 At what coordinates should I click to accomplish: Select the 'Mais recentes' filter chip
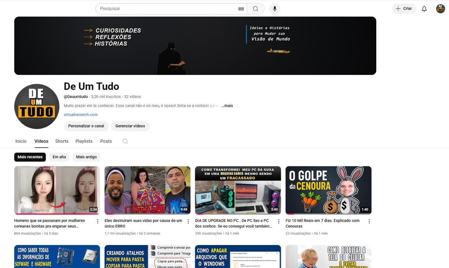pos(30,157)
